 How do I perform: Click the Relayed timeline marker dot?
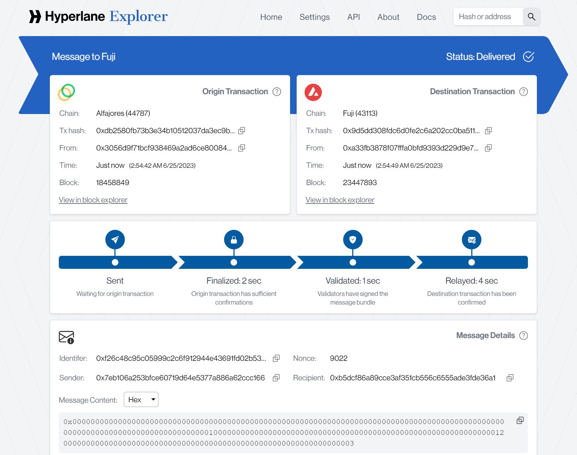coord(472,262)
